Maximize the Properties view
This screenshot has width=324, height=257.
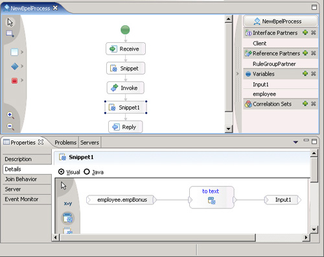(x=314, y=141)
